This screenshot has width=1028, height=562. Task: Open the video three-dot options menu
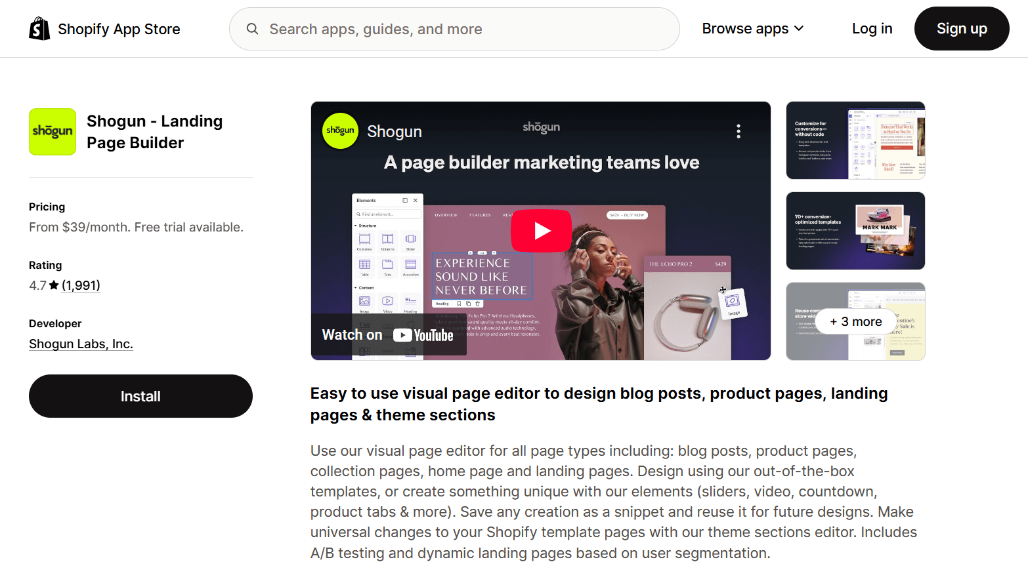(x=739, y=131)
